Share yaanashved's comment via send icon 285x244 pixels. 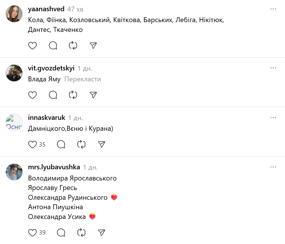point(93,45)
